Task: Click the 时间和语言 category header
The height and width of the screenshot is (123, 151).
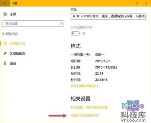Action: tap(10, 34)
